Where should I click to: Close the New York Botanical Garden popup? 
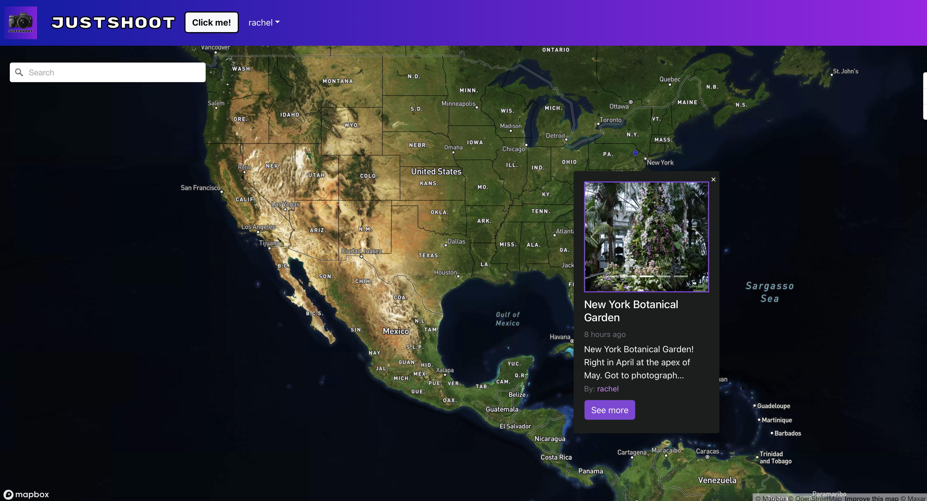[x=713, y=180]
